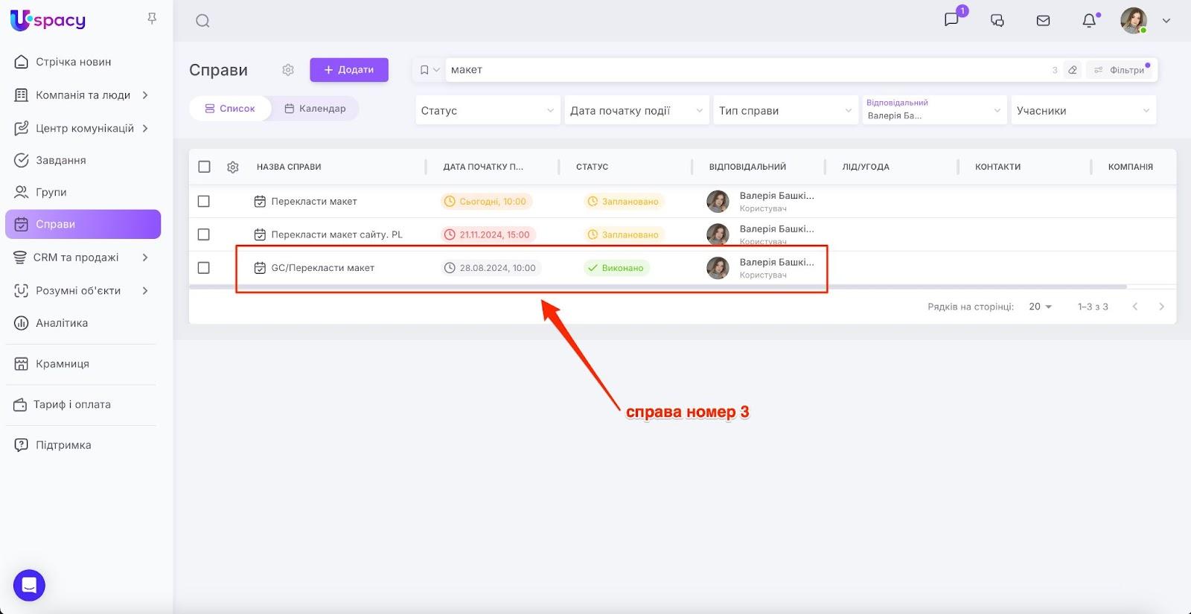Viewport: 1191px width, 614px height.
Task: Open the rows per page dropdown showing 20
Action: 1040,307
